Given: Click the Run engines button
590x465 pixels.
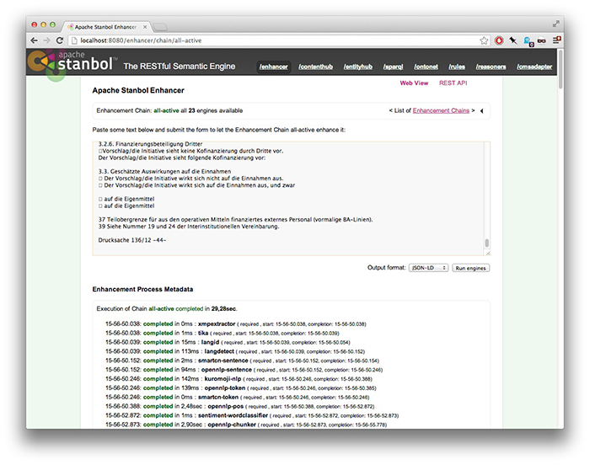Looking at the screenshot, I should click(x=470, y=268).
